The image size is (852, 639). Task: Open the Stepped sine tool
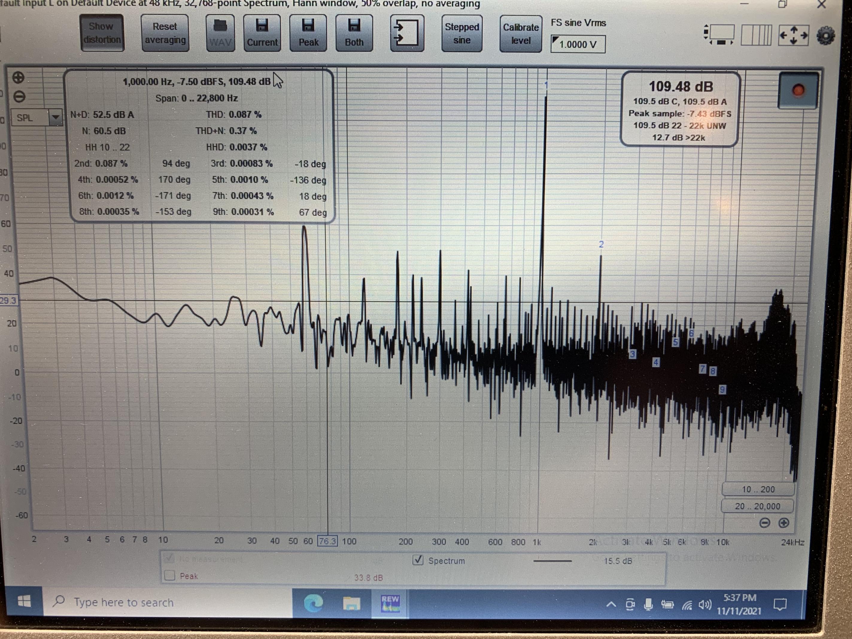coord(461,33)
